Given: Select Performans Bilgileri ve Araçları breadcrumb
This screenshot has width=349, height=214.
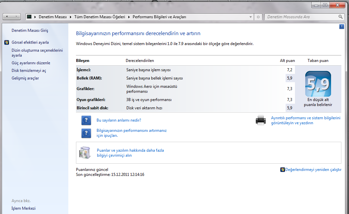Looking at the screenshot, I should (159, 17).
